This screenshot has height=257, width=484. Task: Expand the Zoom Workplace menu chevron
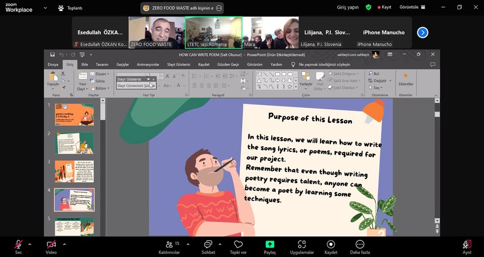[45, 8]
